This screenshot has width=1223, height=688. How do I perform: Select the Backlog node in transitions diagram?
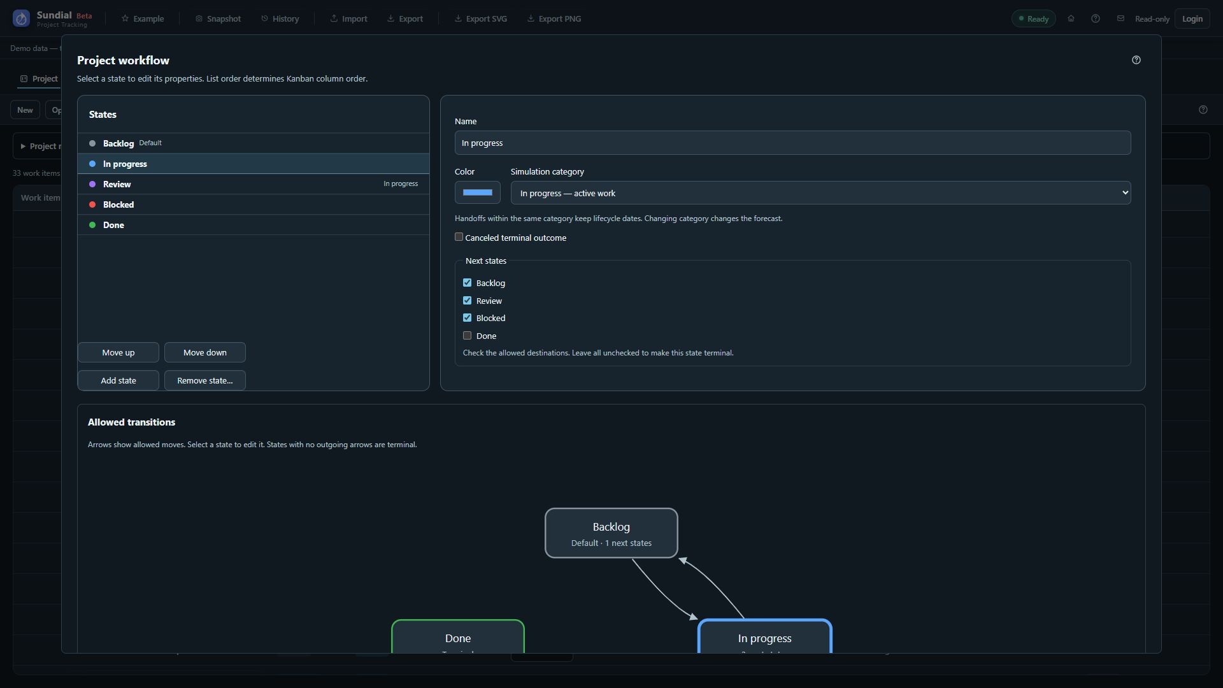click(611, 533)
